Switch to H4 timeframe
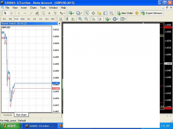Viewport: 173px width, 129px height. (x=35, y=19)
